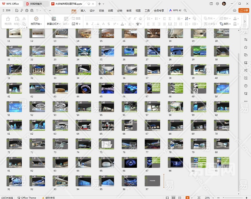Click the three dots more icon in right sidebar
This screenshot has height=199, width=251.
tap(246, 101)
